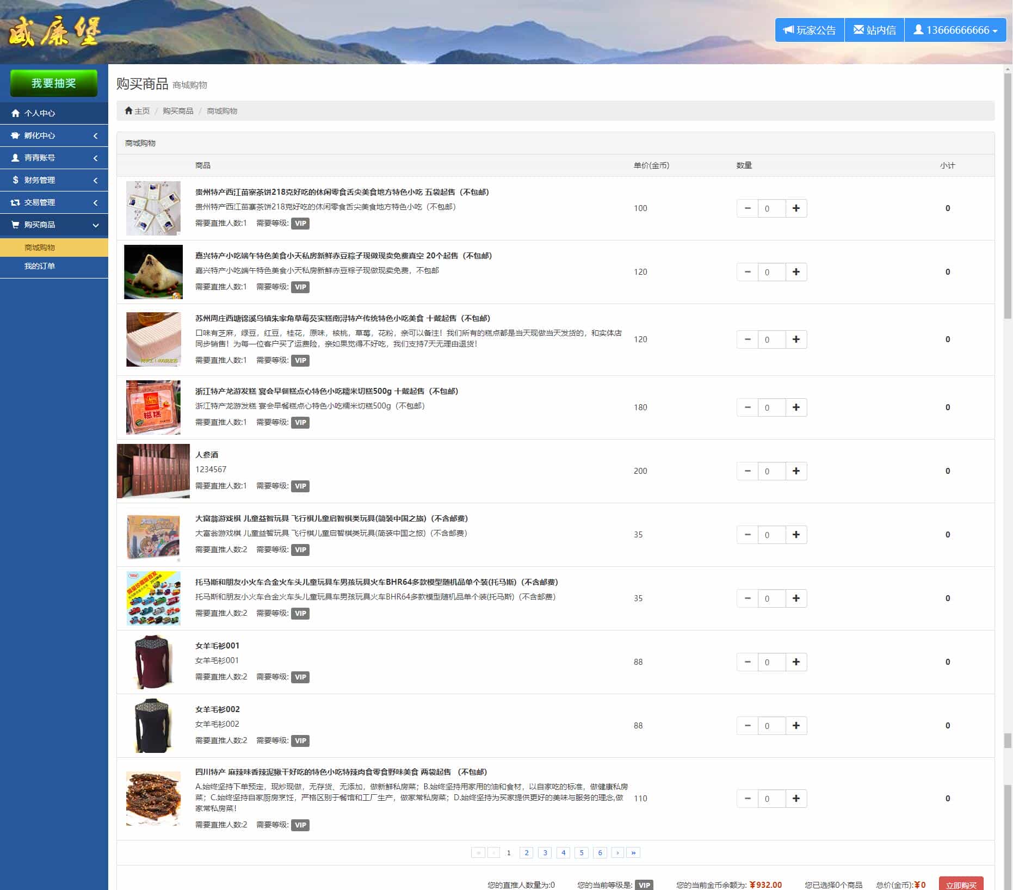The image size is (1013, 890).
Task: Collapse the 购买商品 sidebar menu
Action: tap(54, 225)
